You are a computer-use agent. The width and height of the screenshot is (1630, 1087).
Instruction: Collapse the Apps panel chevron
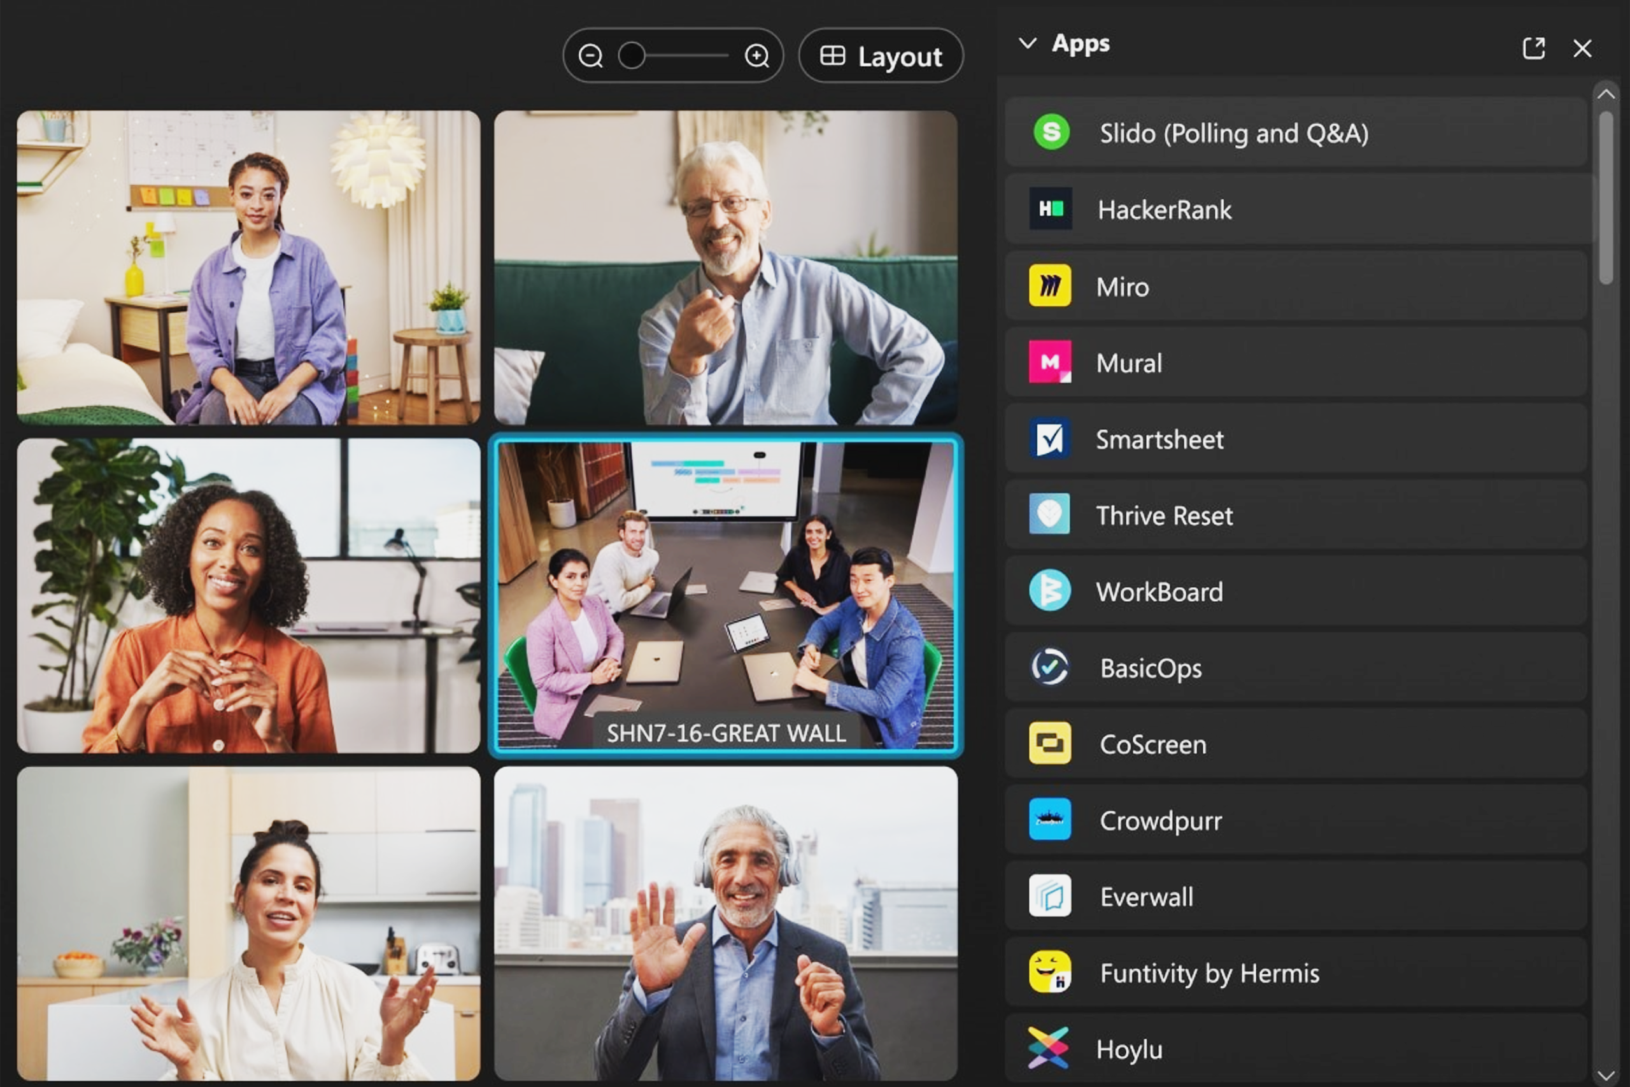click(1027, 43)
